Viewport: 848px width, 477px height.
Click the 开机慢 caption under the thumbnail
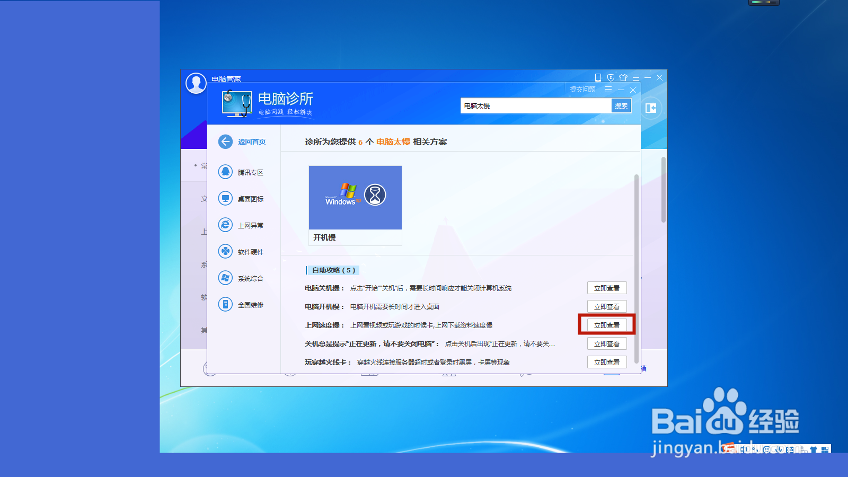coord(324,237)
